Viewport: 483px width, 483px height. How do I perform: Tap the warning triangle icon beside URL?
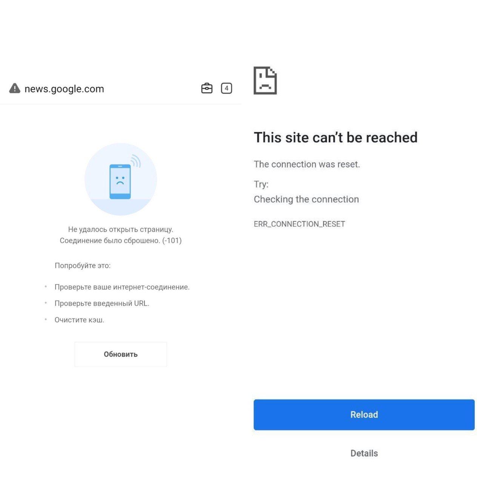[x=15, y=88]
